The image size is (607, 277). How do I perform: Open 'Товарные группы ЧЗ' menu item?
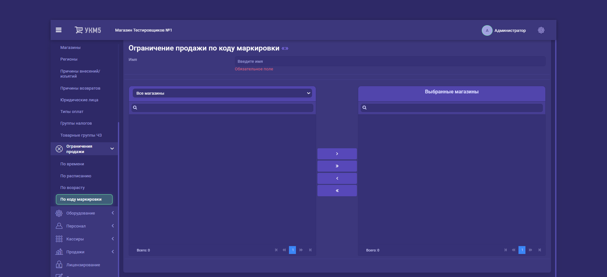coord(81,135)
